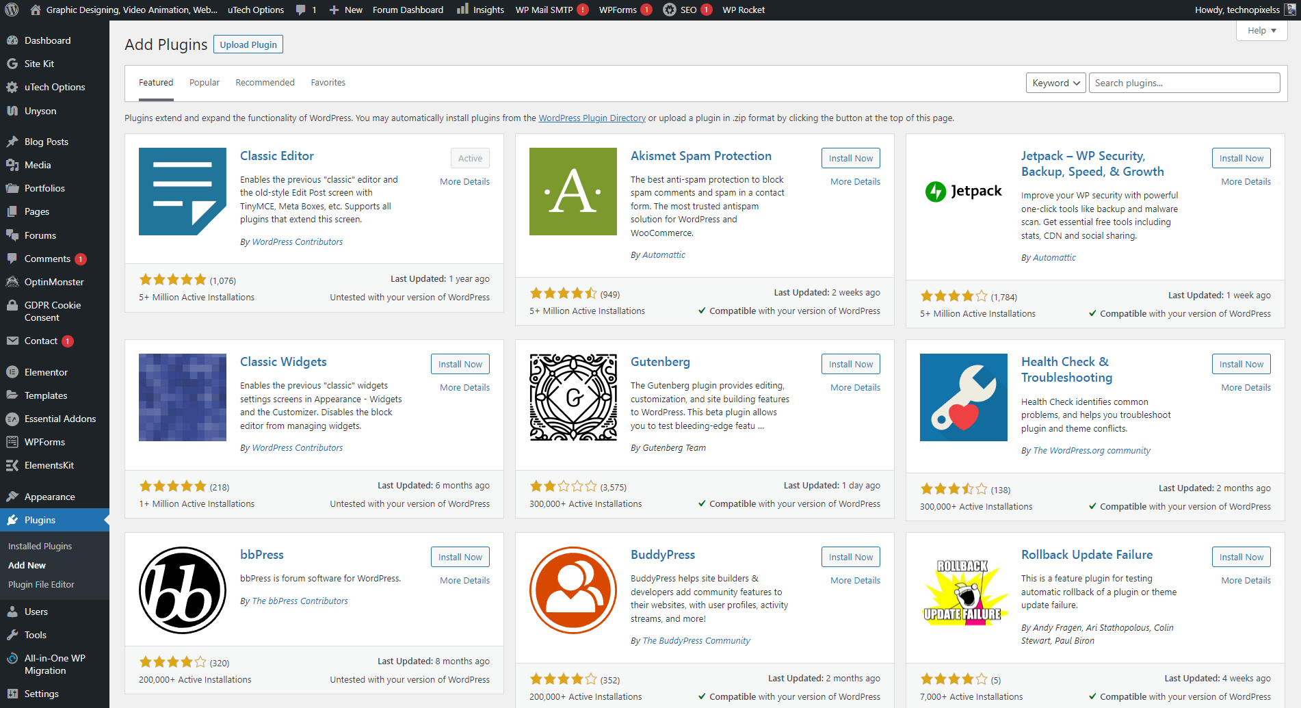The width and height of the screenshot is (1301, 708).
Task: Open The bbPress Contributors author link
Action: click(300, 601)
